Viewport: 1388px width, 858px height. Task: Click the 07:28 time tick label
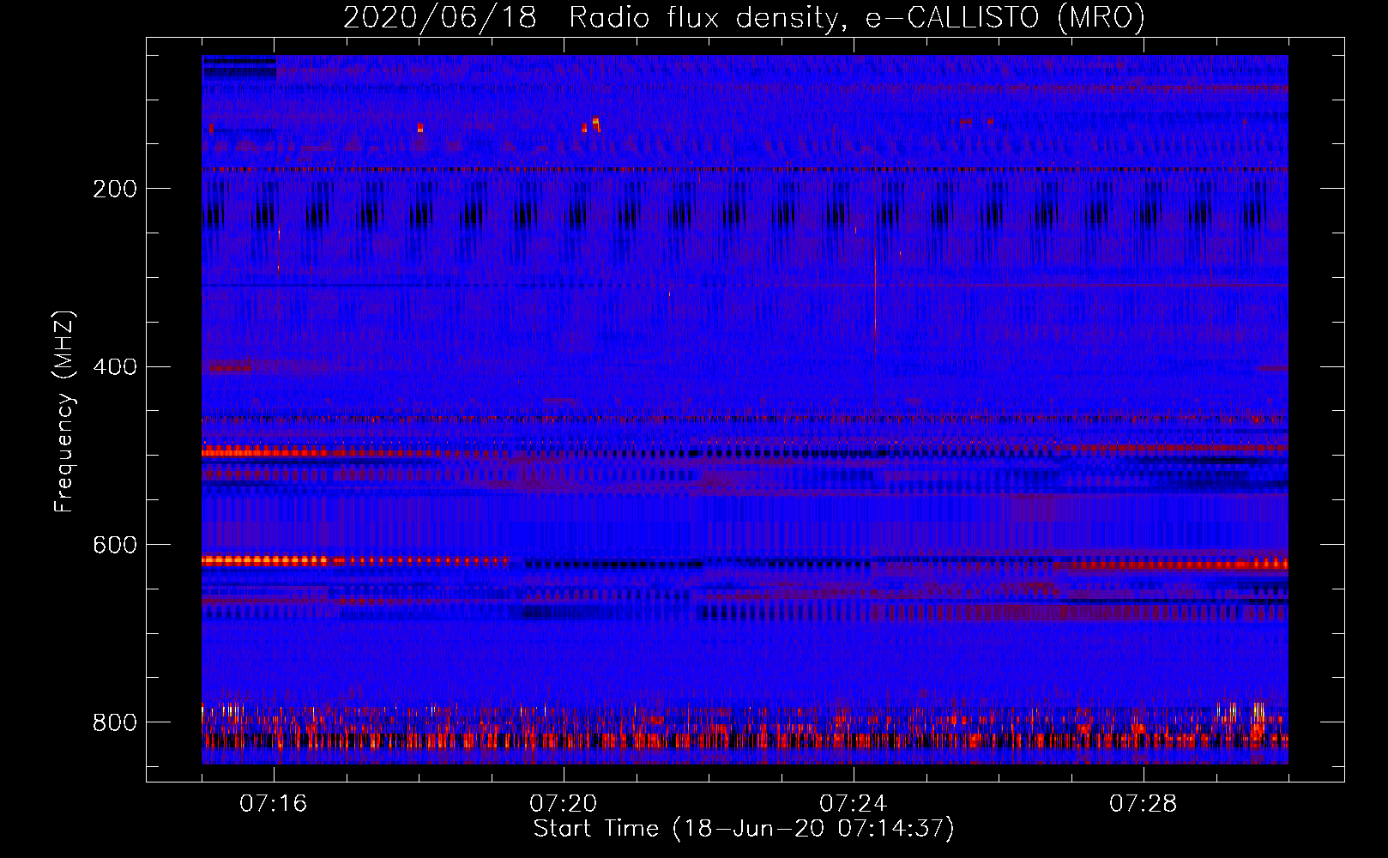[x=1144, y=804]
